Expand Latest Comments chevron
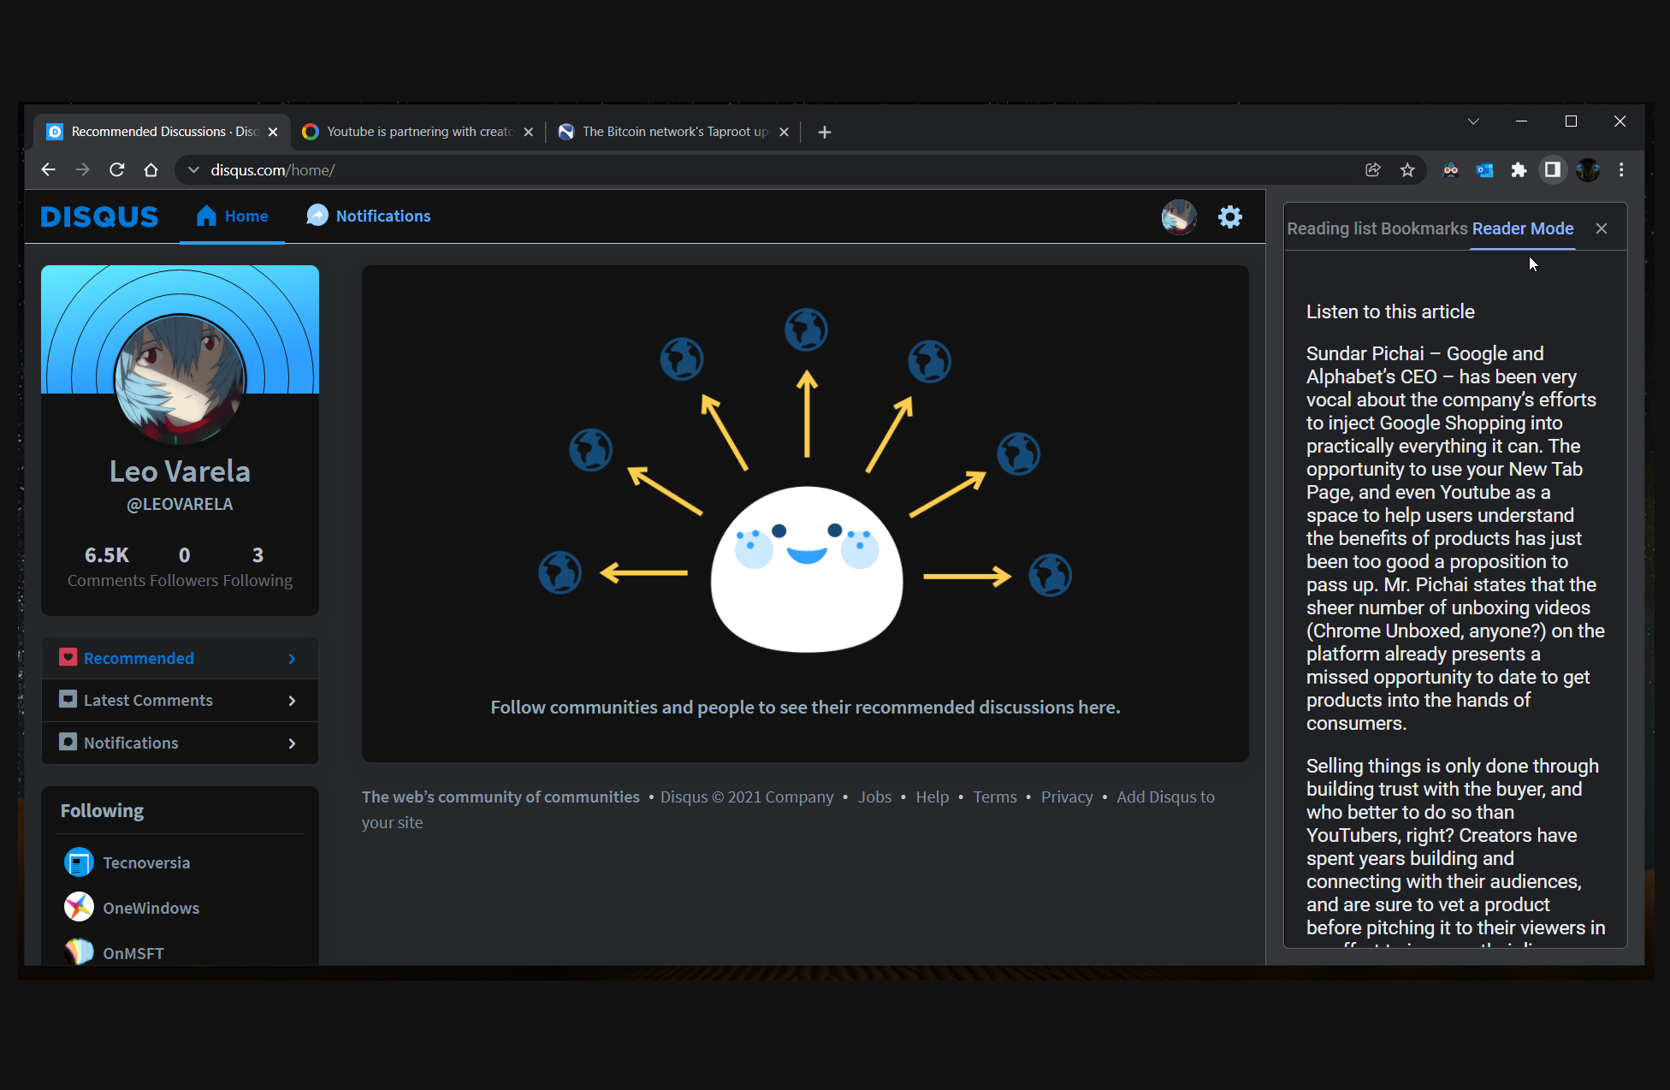The image size is (1670, 1090). point(292,701)
